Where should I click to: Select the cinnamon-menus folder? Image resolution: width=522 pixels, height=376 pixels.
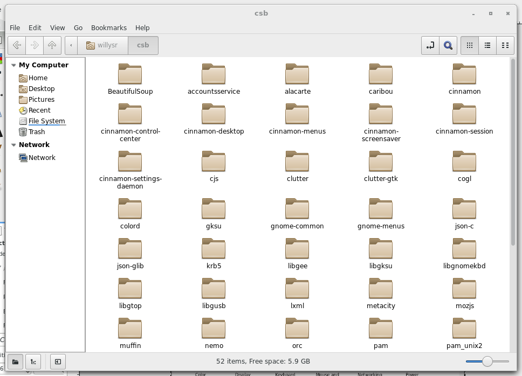point(297,120)
